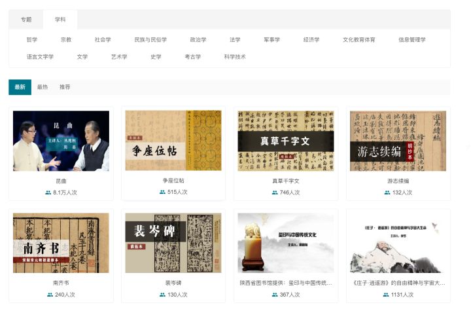Screen dimensions: 471x309
Task: Open the 语言文字学 category
Action: coord(40,57)
